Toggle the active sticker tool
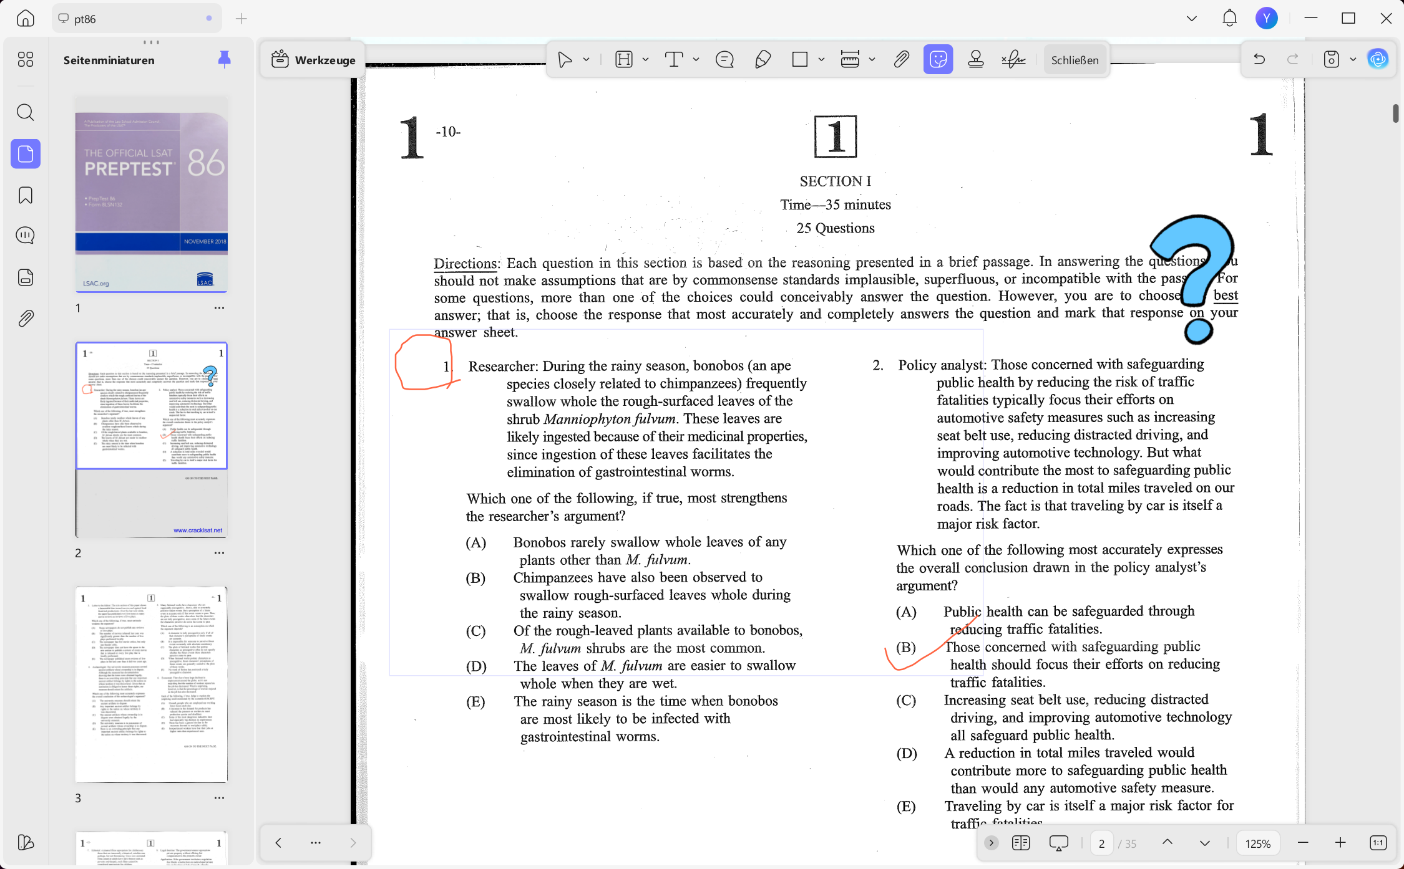The image size is (1404, 869). pyautogui.click(x=938, y=60)
